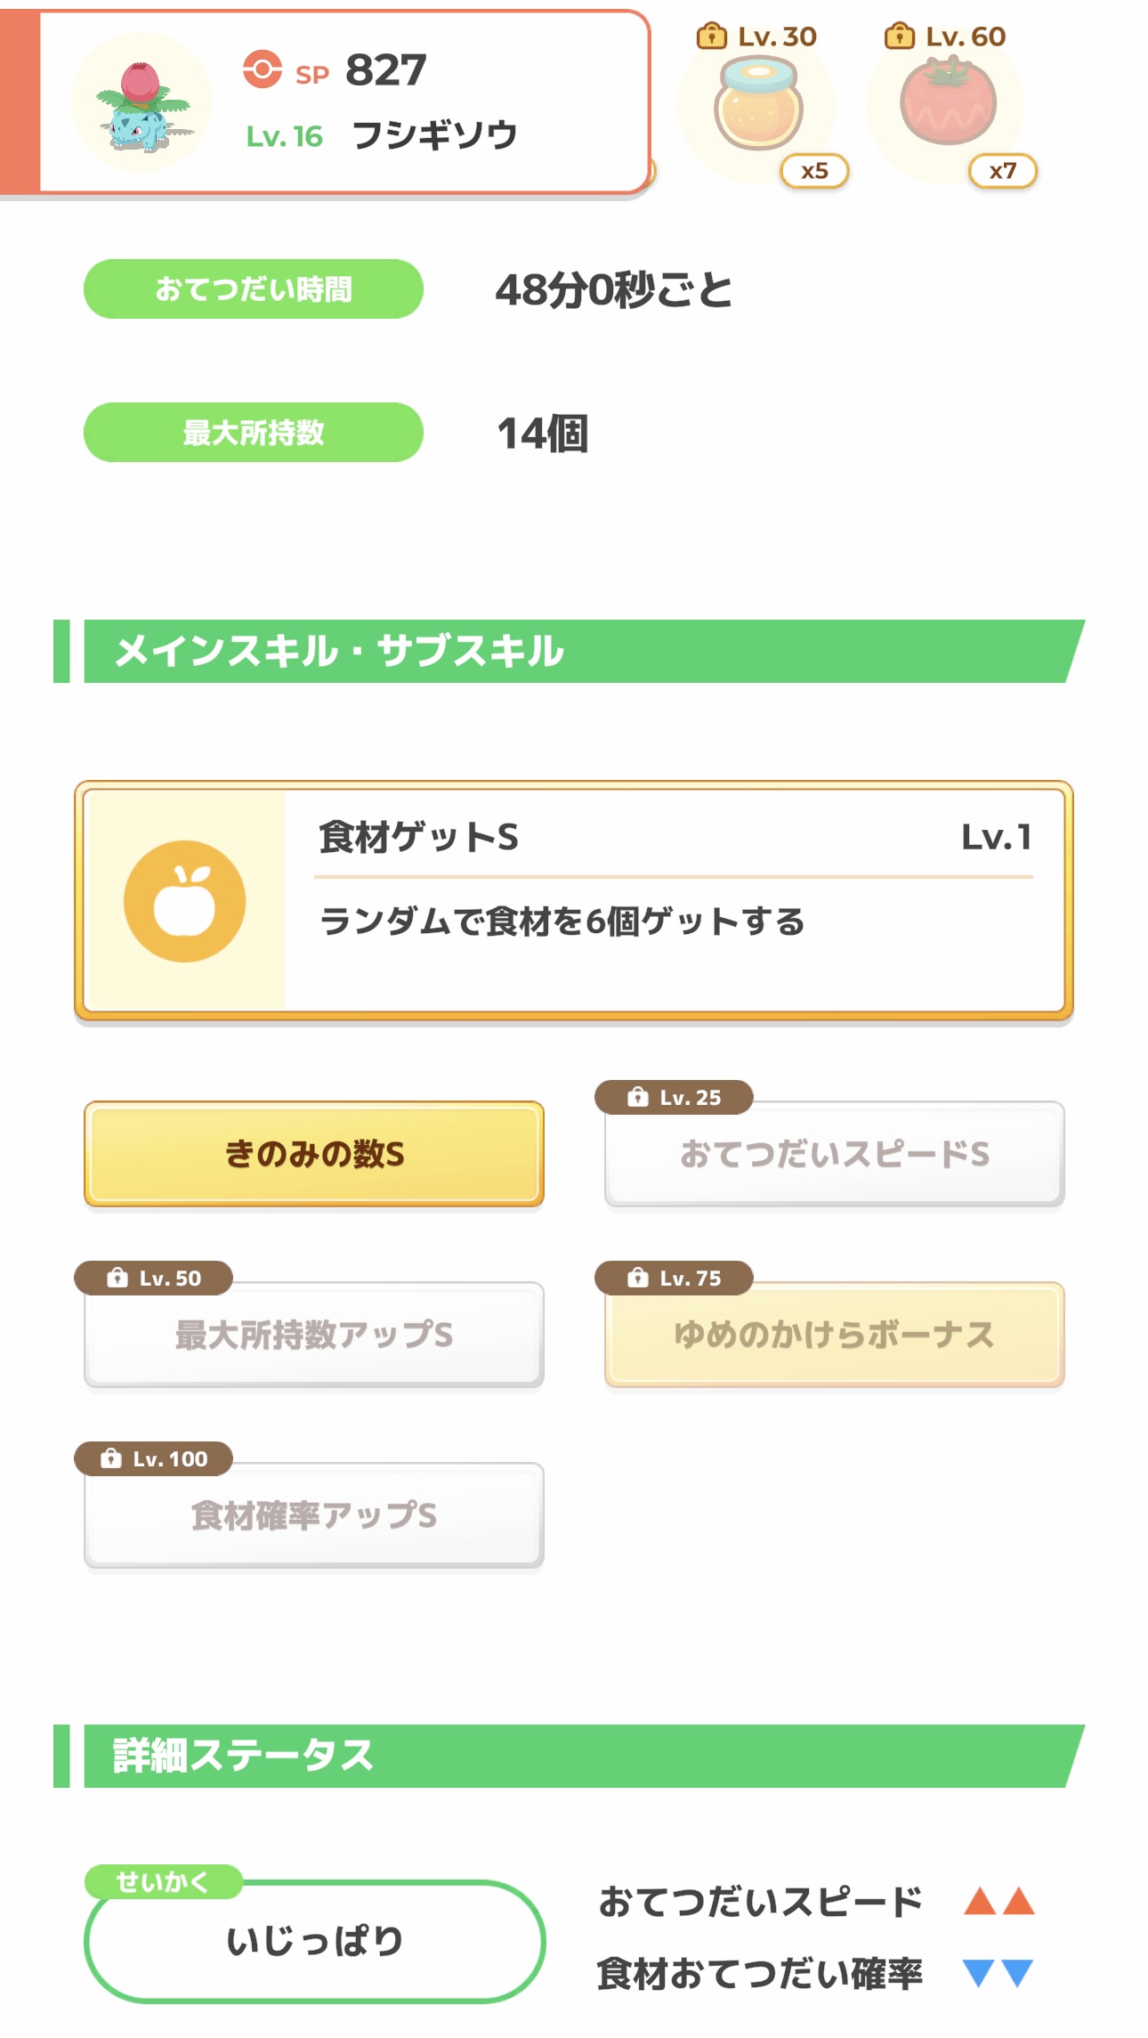Tap the tomato ingredient icon
The height and width of the screenshot is (2038, 1148).
[947, 101]
